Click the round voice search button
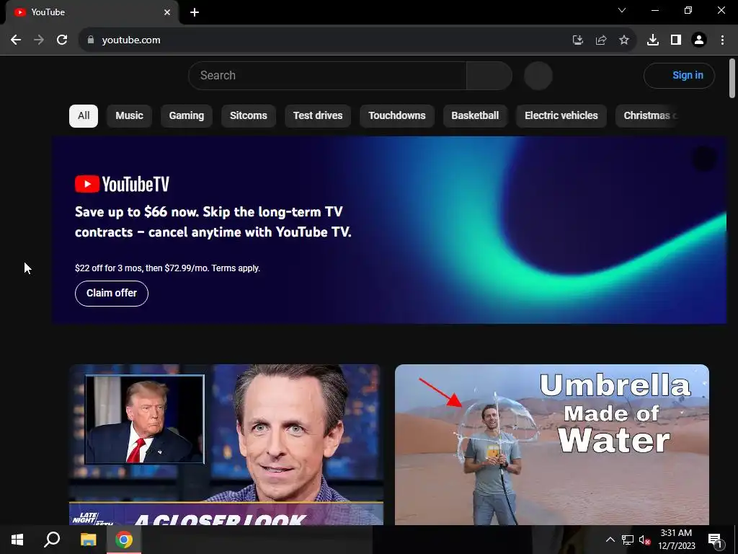 pos(538,75)
